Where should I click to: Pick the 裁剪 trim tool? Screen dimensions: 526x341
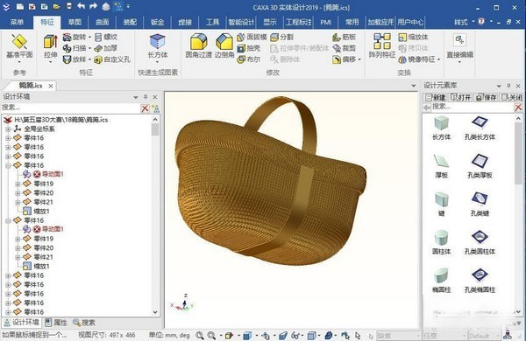pos(344,48)
